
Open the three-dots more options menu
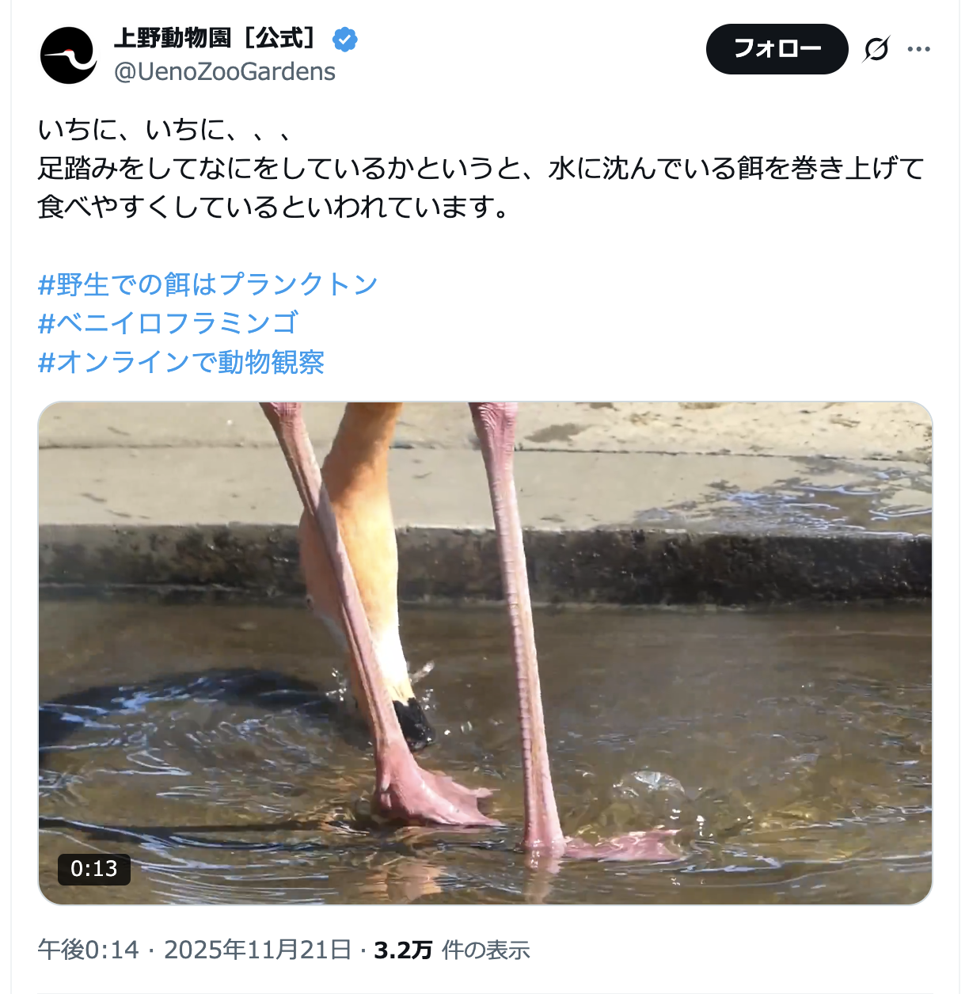tap(919, 49)
